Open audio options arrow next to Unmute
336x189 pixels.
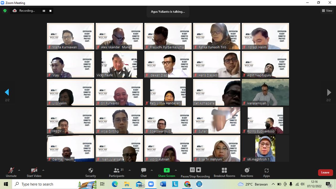pos(19,170)
